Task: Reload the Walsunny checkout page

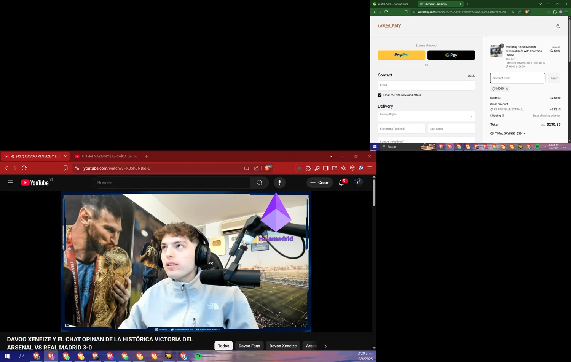Action: coord(386,12)
